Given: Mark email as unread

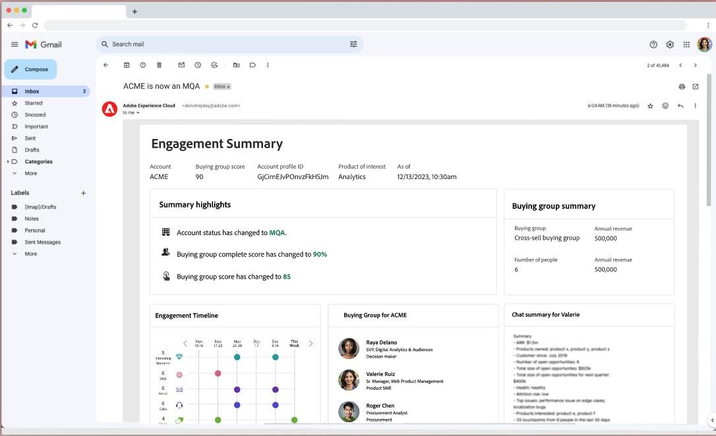Looking at the screenshot, I should 181,65.
